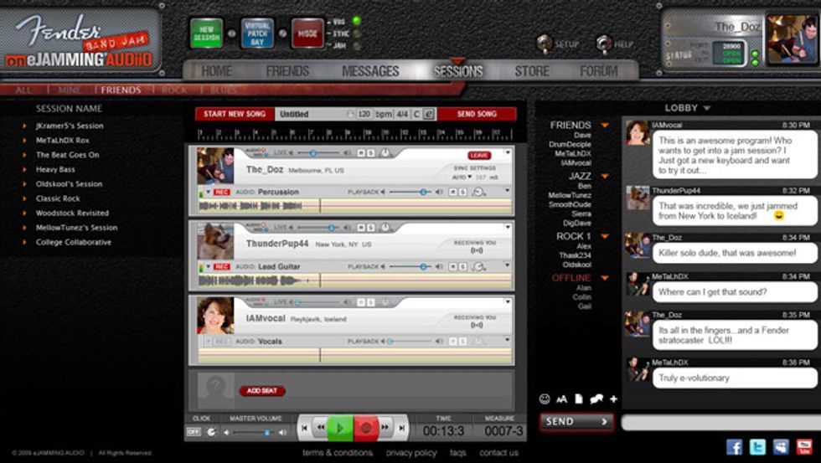Open the VIRTUAL PATCH BAY button
The height and width of the screenshot is (463, 821).
tap(257, 33)
